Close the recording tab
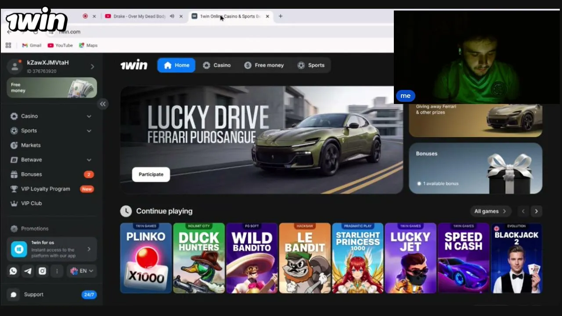 coord(94,16)
